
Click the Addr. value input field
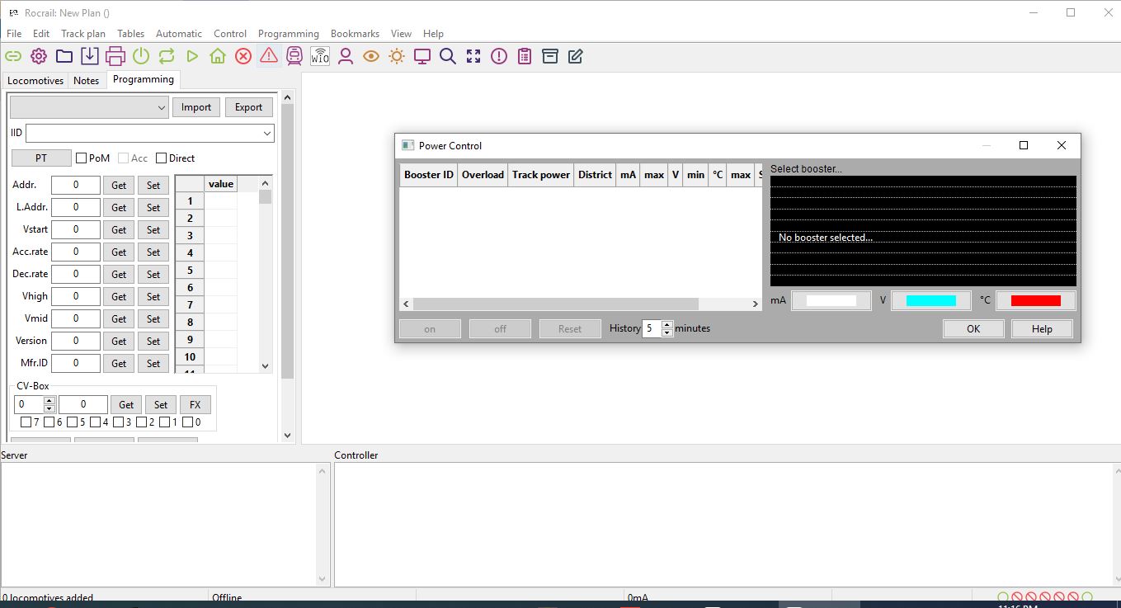tap(76, 185)
